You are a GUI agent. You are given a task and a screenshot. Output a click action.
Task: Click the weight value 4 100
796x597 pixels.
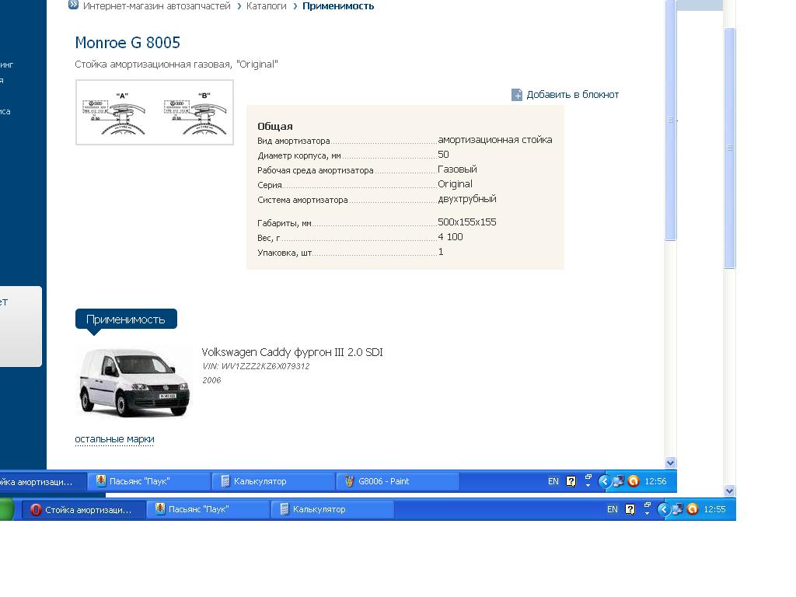click(450, 236)
